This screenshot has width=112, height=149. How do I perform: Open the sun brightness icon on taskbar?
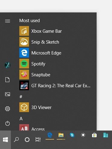click(x=83, y=135)
